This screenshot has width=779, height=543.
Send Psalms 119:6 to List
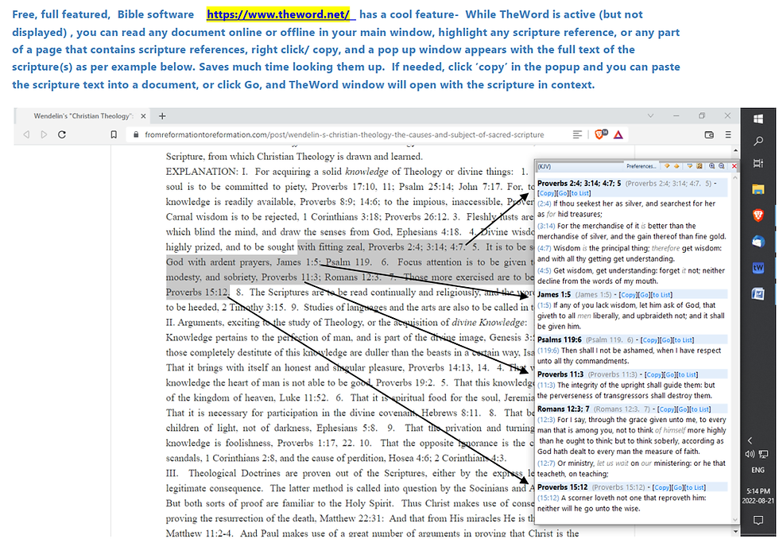[x=683, y=339]
